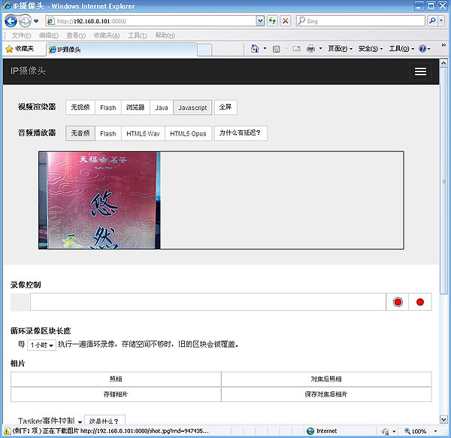Click the page scrollbar up arrow
The width and height of the screenshot is (451, 438).
tap(443, 62)
